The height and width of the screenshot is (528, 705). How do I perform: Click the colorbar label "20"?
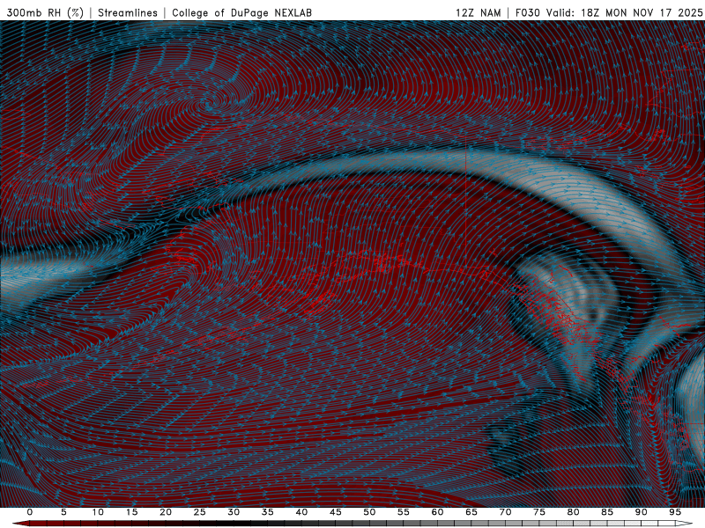166,512
